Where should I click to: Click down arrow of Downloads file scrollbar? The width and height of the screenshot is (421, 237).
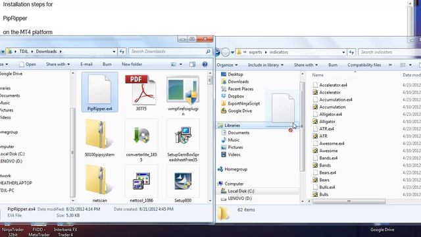210,200
